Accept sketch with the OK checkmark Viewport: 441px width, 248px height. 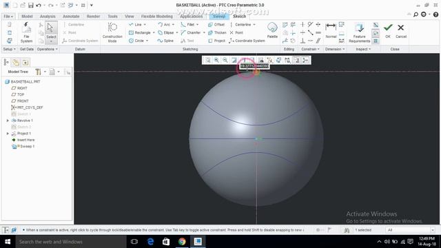click(388, 30)
